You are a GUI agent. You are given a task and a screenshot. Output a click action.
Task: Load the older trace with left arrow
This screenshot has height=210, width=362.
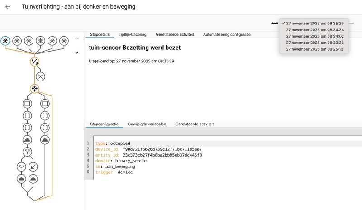tap(275, 23)
